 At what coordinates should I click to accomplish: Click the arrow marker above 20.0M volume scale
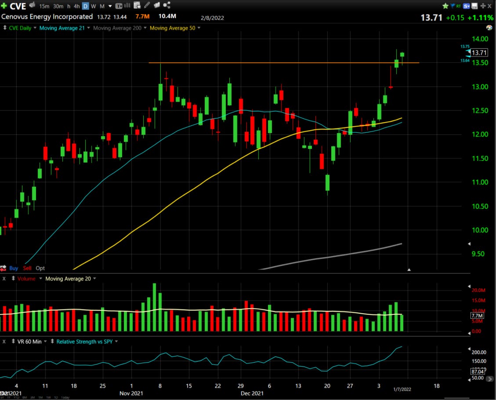click(469, 286)
